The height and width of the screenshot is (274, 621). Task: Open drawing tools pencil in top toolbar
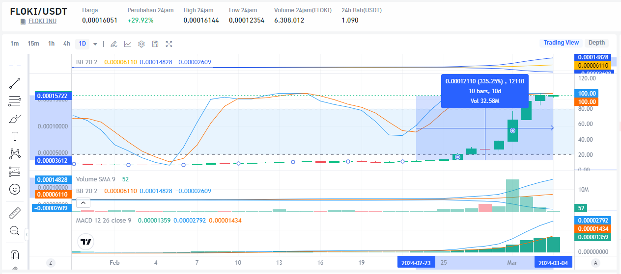113,44
